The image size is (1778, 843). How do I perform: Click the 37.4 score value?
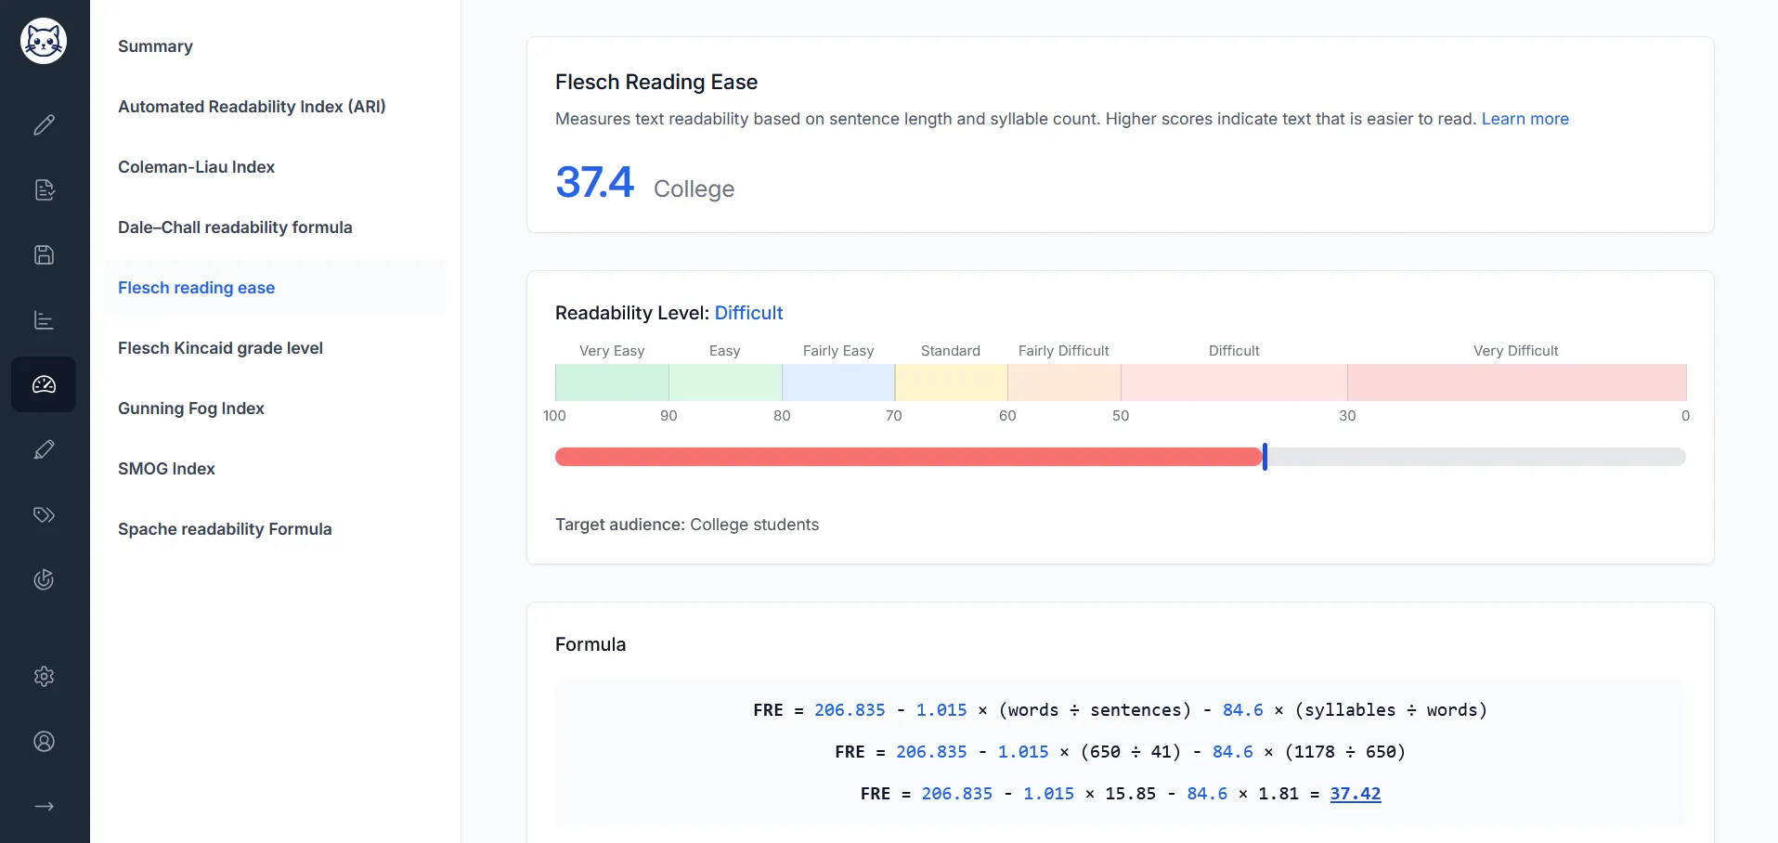[x=594, y=182]
